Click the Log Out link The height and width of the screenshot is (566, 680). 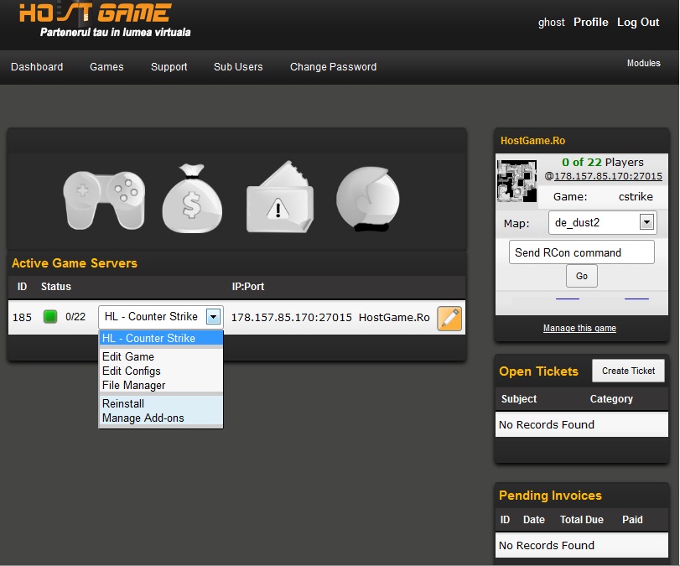638,22
